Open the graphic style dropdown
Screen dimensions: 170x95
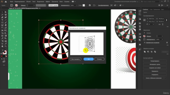(86, 5)
